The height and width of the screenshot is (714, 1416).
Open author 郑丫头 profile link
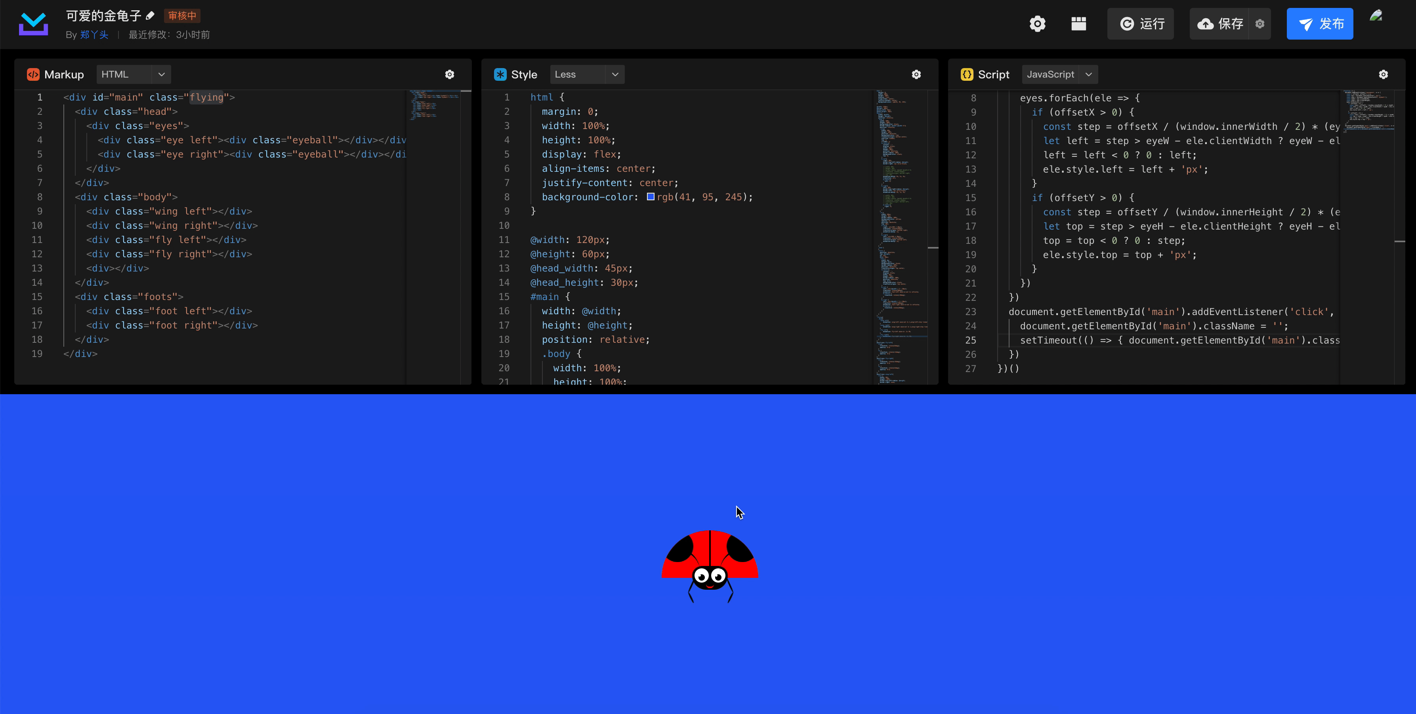point(94,34)
